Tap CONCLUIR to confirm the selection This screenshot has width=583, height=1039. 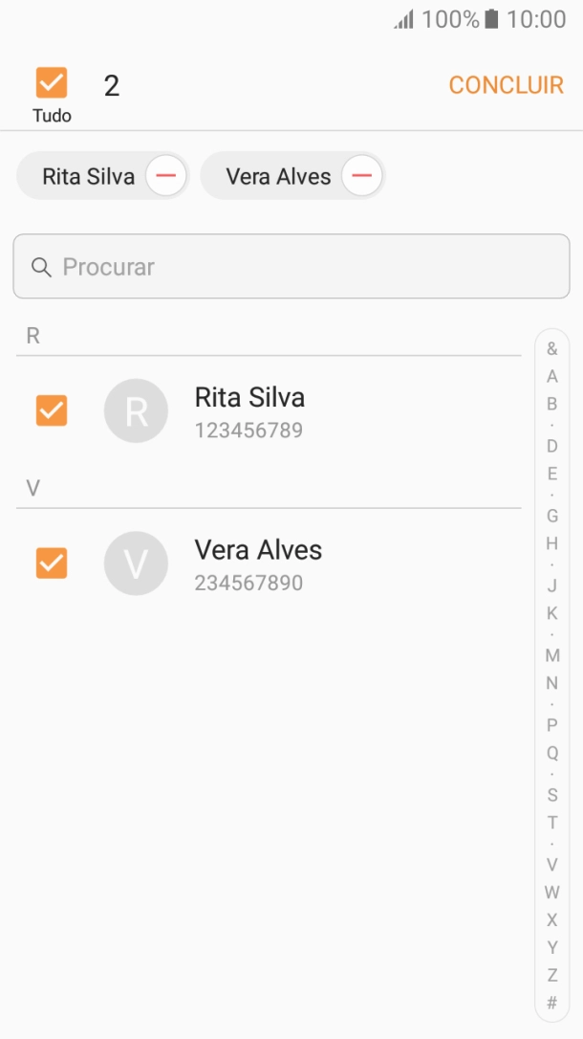pyautogui.click(x=506, y=84)
